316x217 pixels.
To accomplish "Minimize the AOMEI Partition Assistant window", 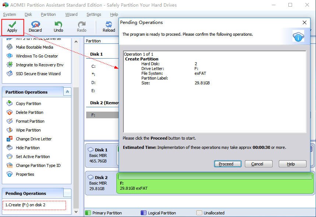I will coord(274,5).
